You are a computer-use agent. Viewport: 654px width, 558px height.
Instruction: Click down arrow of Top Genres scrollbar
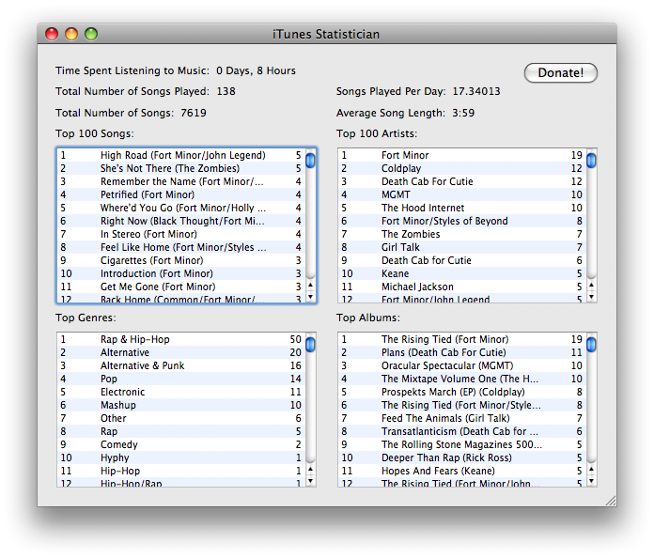pyautogui.click(x=310, y=481)
